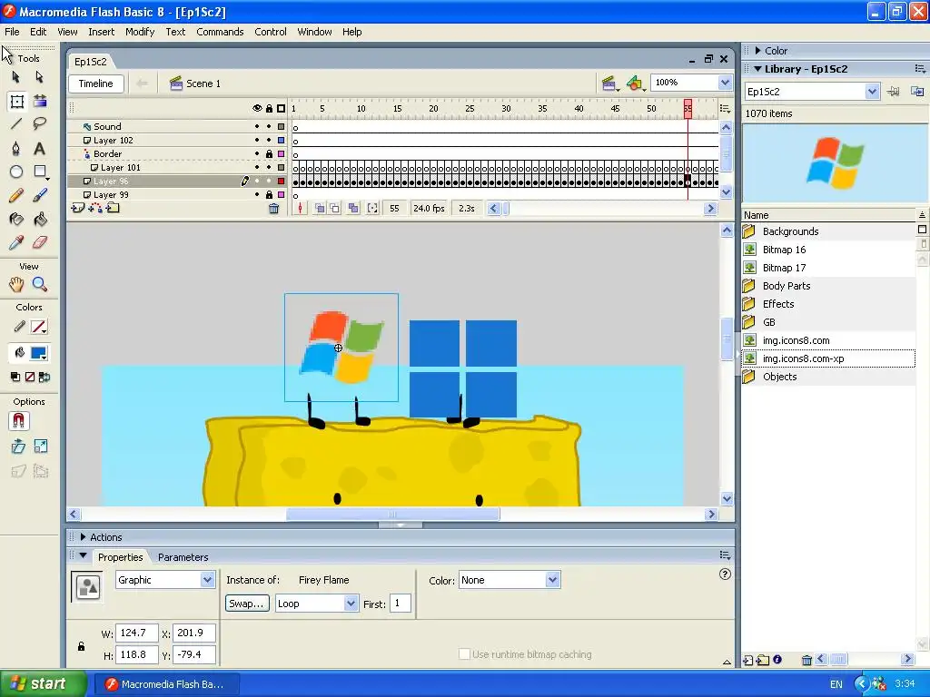Select the Zoom magnifier tool
Image resolution: width=930 pixels, height=697 pixels.
click(40, 284)
